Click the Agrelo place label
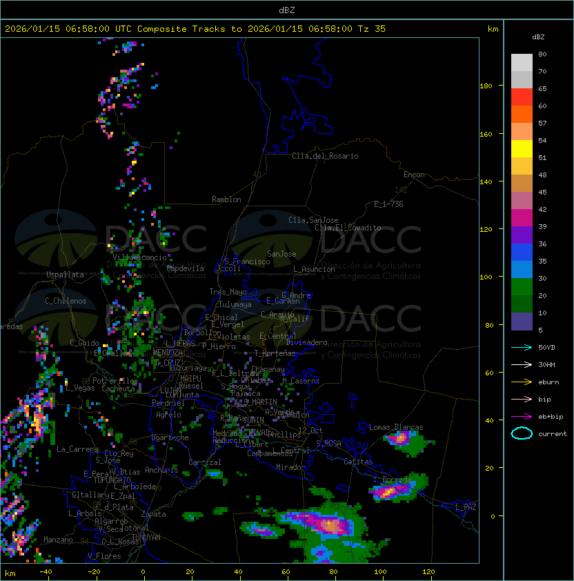The width and height of the screenshot is (574, 581). (168, 415)
